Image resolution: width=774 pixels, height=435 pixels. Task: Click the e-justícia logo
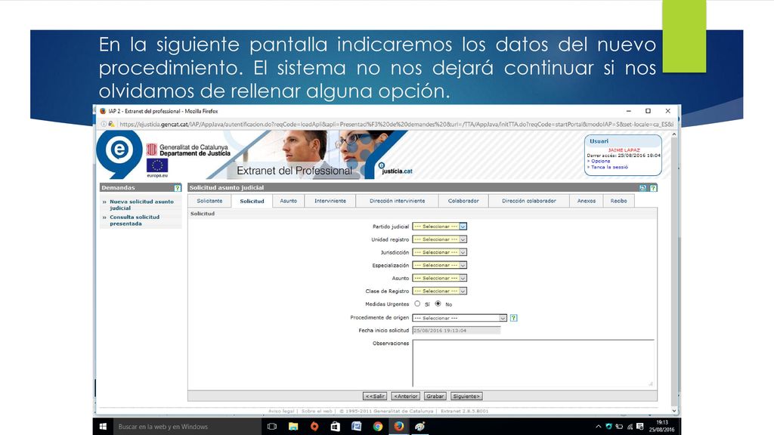click(119, 153)
